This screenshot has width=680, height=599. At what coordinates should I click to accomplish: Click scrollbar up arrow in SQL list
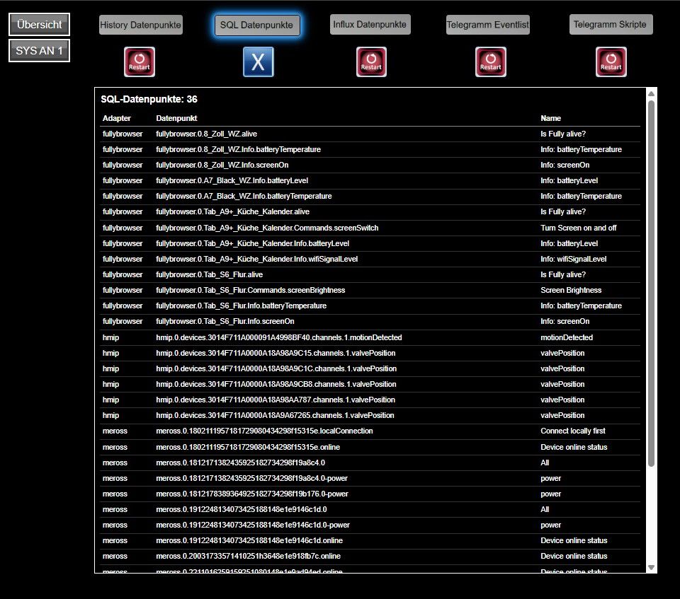pos(651,93)
